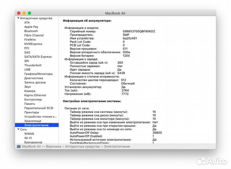231x169 pixels.
Task: Click the MacBook Air window title
Action: pos(116,13)
